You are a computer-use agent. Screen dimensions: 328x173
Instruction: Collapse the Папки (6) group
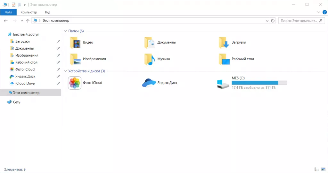pyautogui.click(x=65, y=31)
